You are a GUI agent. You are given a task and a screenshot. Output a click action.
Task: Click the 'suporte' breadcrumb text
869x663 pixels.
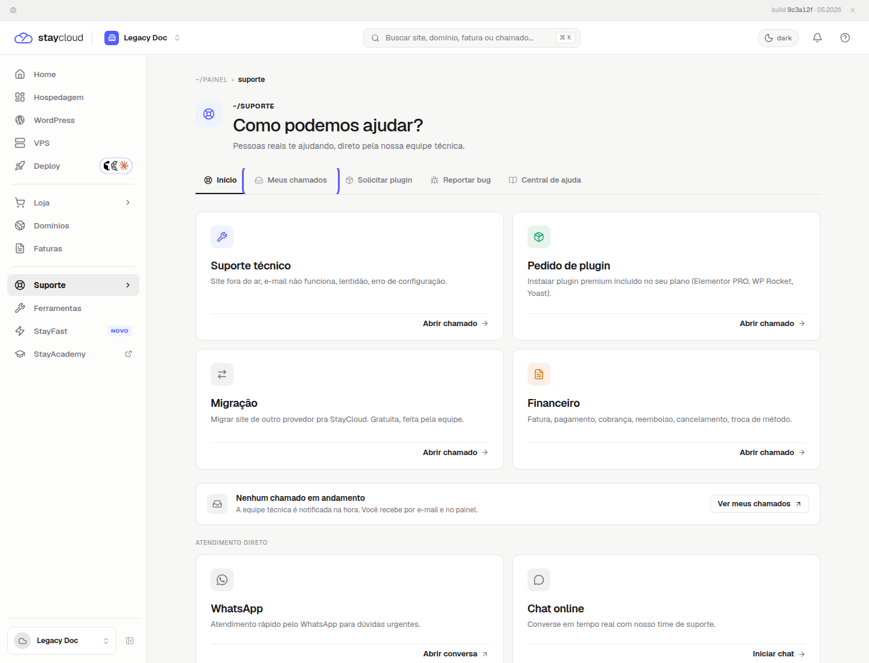(252, 80)
